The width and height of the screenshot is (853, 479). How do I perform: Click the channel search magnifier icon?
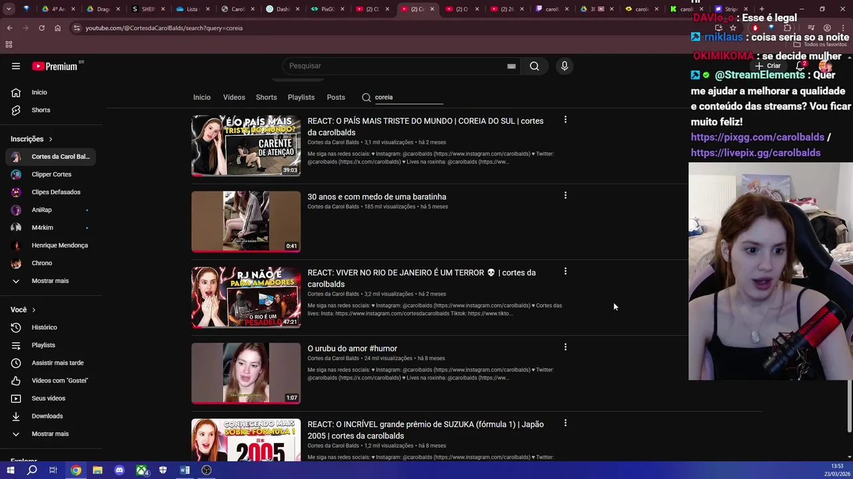coord(366,97)
